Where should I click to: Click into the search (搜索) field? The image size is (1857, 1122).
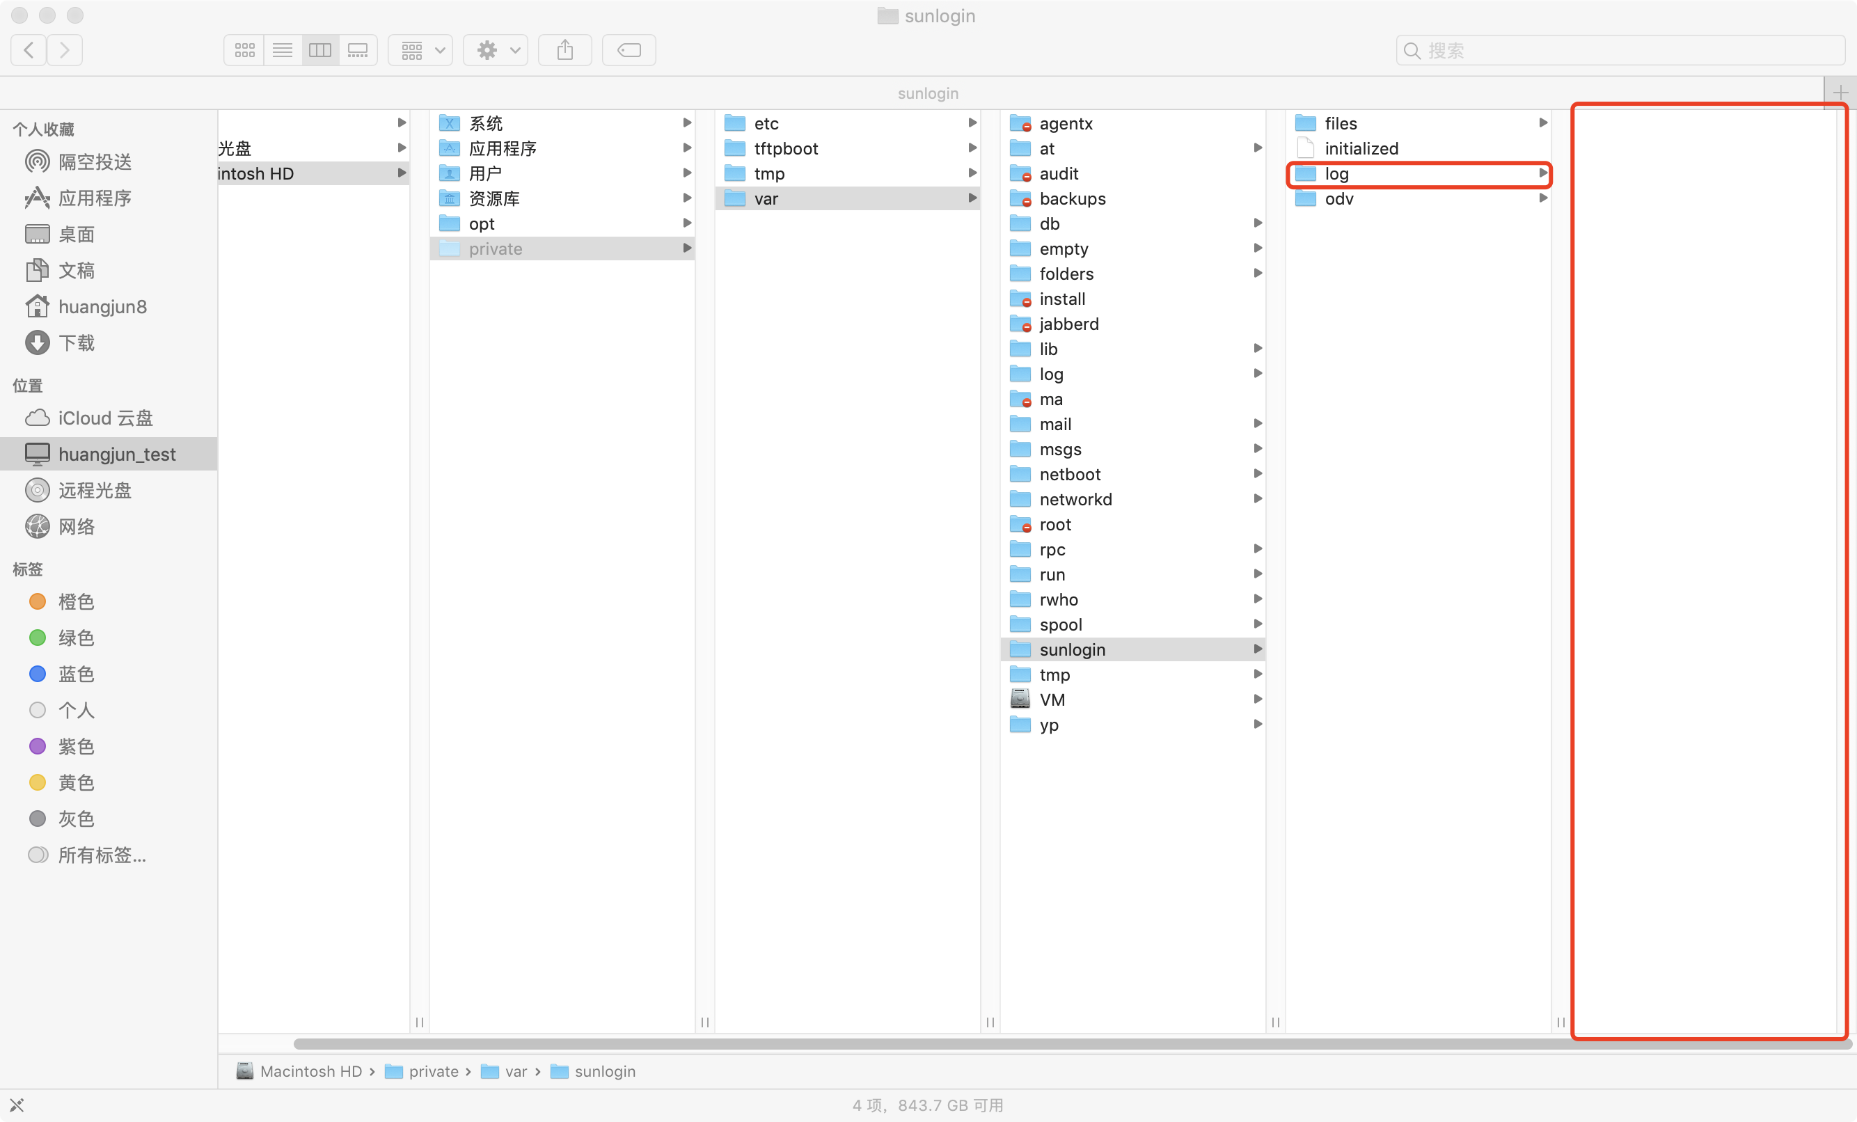coord(1620,51)
